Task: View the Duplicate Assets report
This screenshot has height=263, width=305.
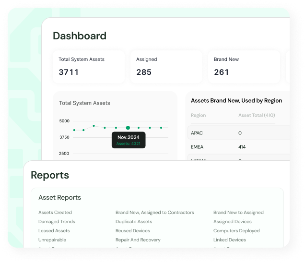Action: click(134, 222)
